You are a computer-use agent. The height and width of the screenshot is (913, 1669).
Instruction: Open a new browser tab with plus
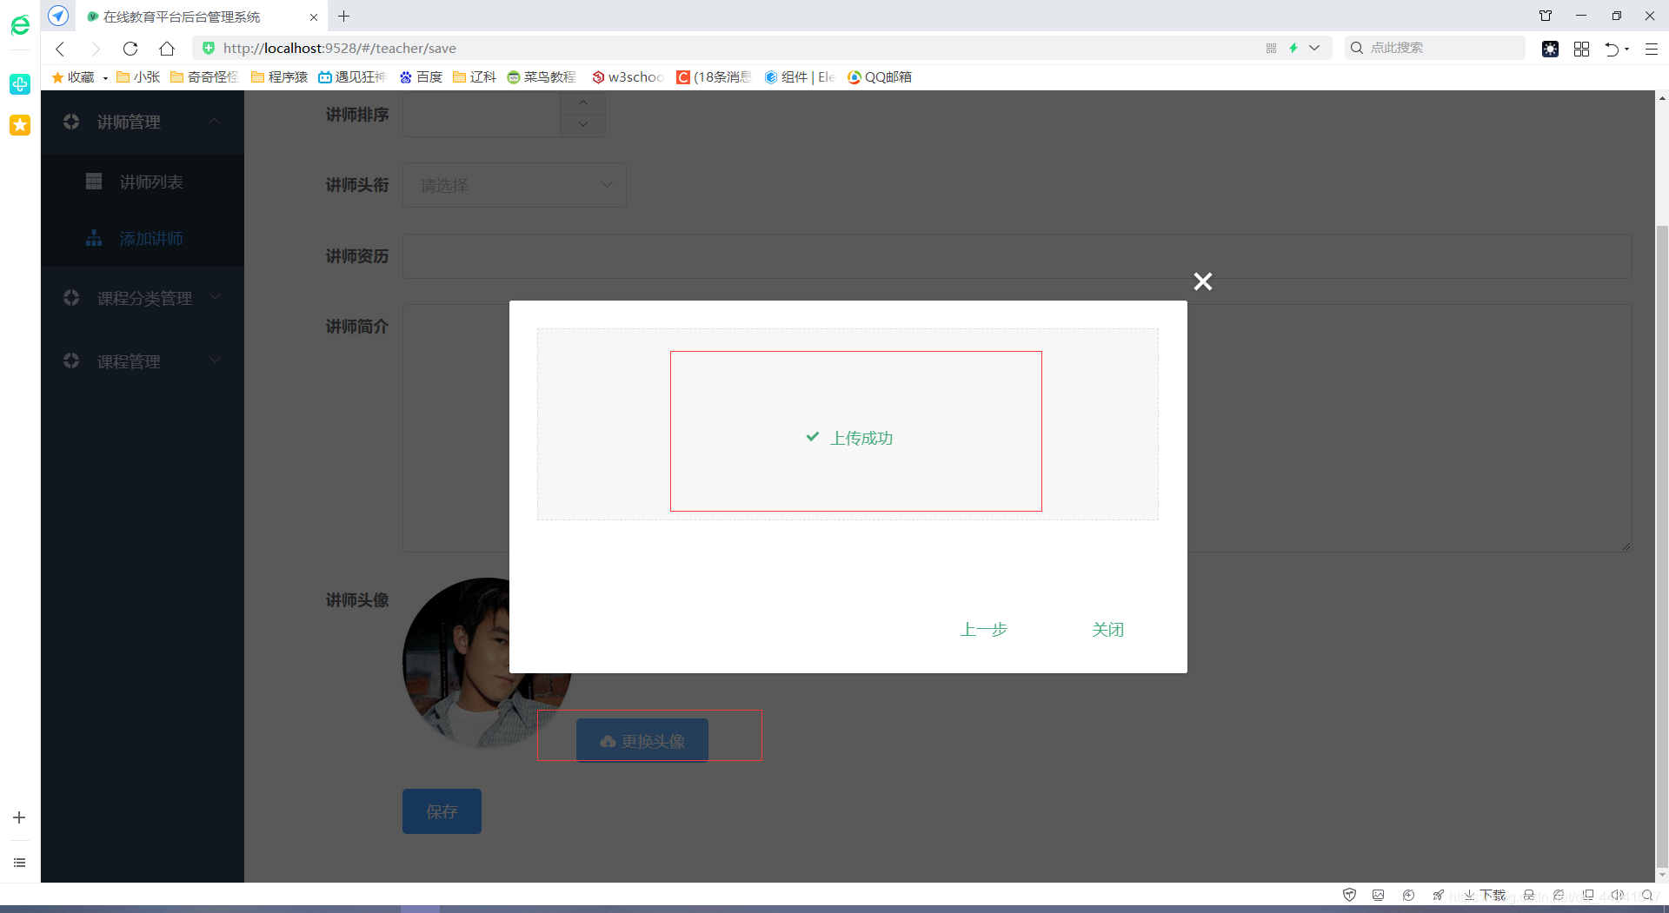[x=344, y=17]
